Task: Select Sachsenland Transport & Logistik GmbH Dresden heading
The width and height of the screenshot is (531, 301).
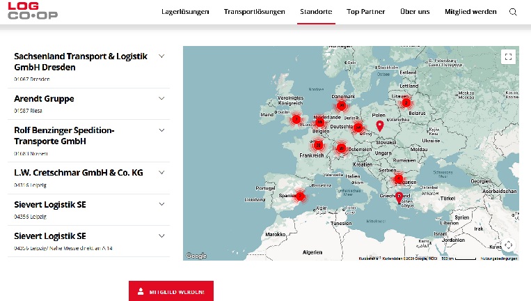Action: coord(81,62)
